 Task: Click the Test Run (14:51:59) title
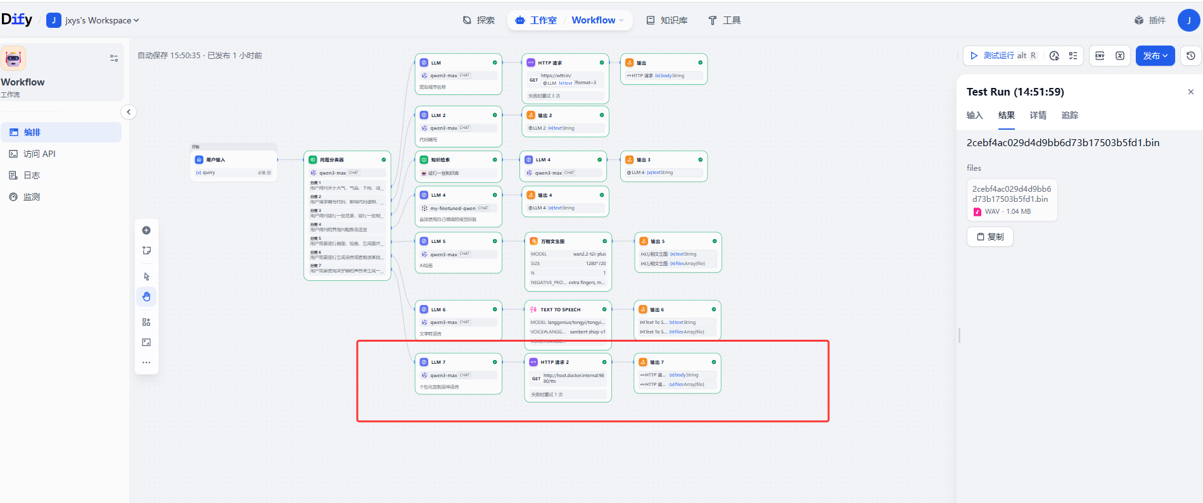coord(1015,92)
